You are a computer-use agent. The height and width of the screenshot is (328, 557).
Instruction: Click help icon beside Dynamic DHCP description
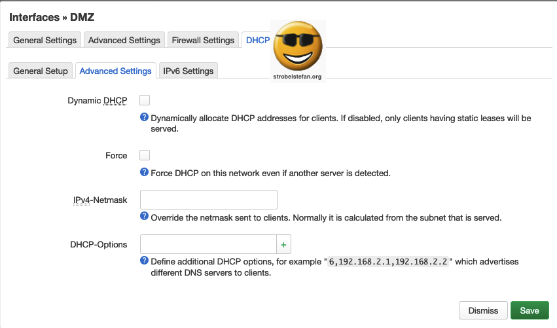pyautogui.click(x=144, y=117)
